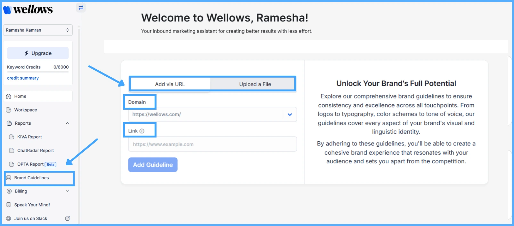This screenshot has height=226, width=514.
Task: Click the Billing dollar icon
Action: pos(9,191)
